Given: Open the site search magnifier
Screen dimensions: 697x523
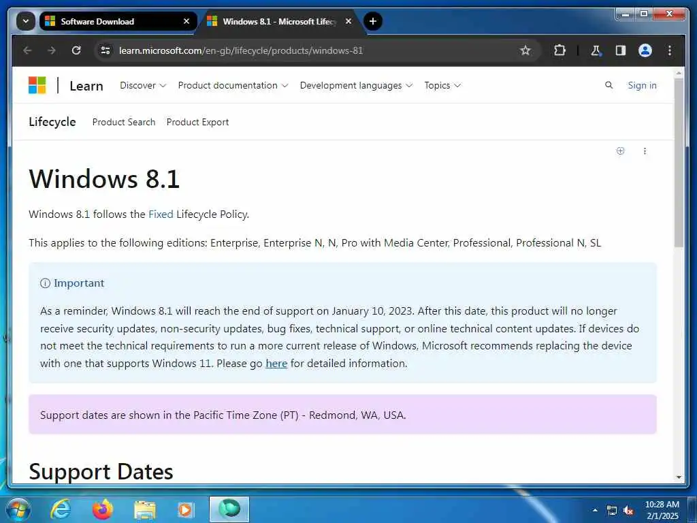Looking at the screenshot, I should tap(609, 85).
